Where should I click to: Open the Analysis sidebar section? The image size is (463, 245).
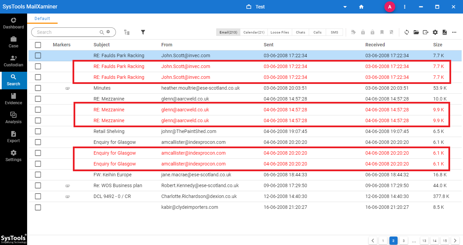(x=14, y=118)
